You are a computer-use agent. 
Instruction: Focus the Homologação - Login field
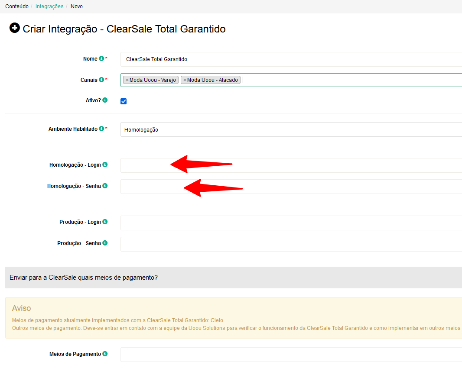coord(291,165)
